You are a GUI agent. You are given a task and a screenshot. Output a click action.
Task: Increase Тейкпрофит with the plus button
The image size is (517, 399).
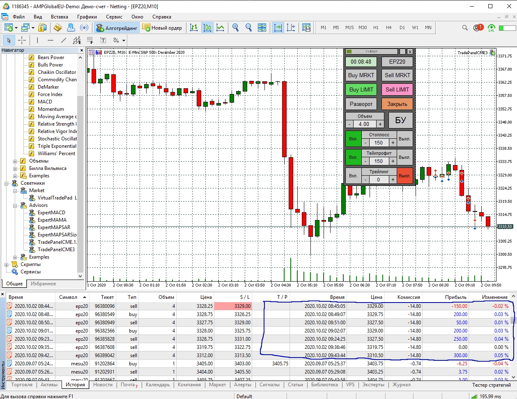(x=393, y=161)
